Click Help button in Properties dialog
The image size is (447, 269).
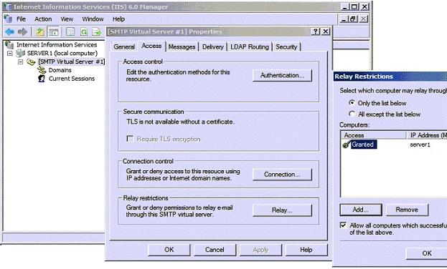306,250
